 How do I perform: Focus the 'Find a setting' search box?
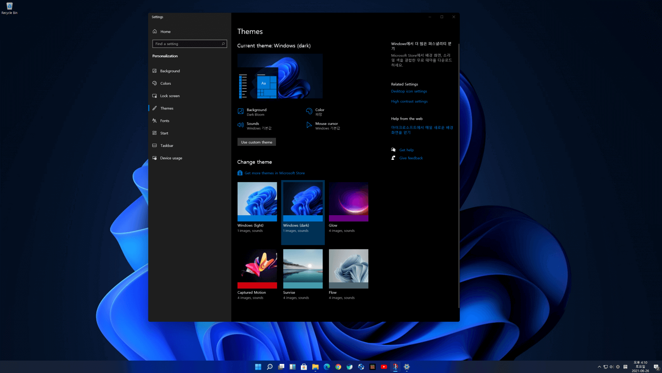(189, 44)
